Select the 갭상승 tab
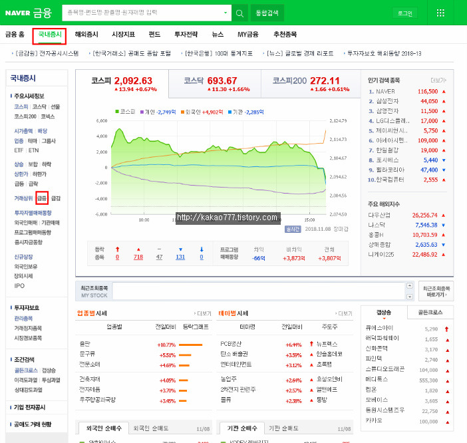 pos(384,313)
